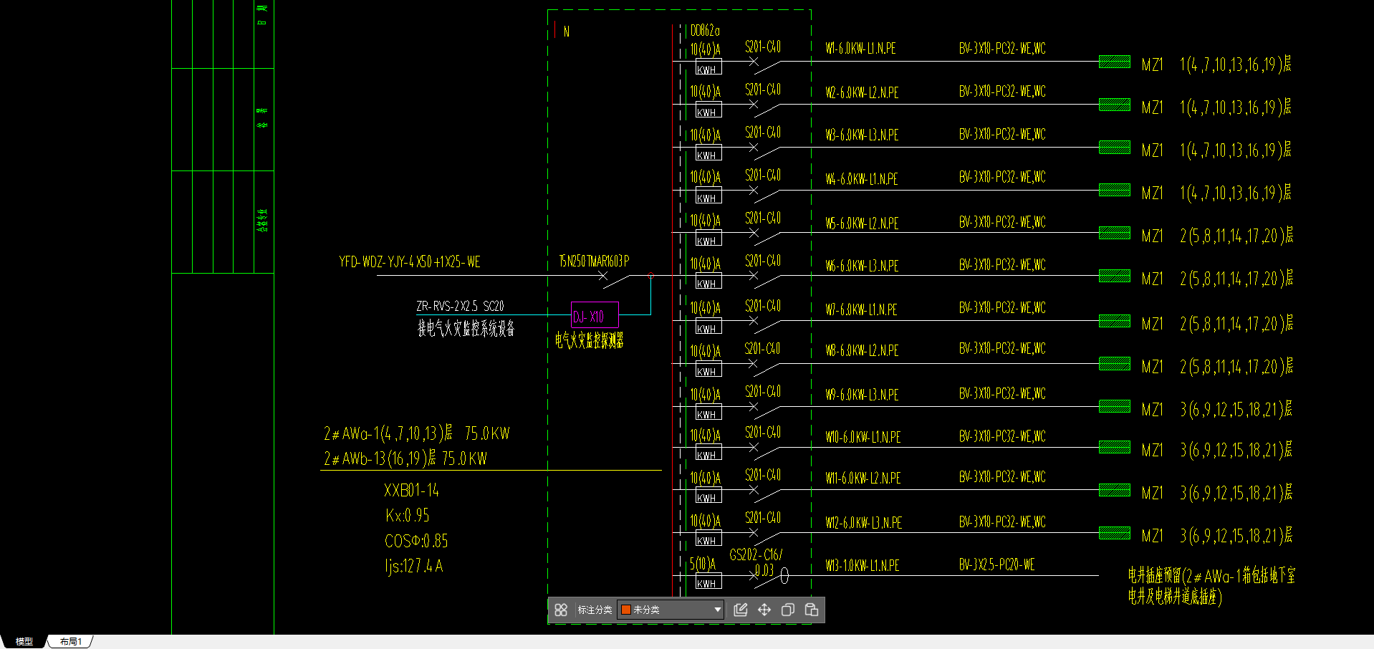1374x649 pixels.
Task: Select the move arrows tool icon
Action: click(764, 610)
